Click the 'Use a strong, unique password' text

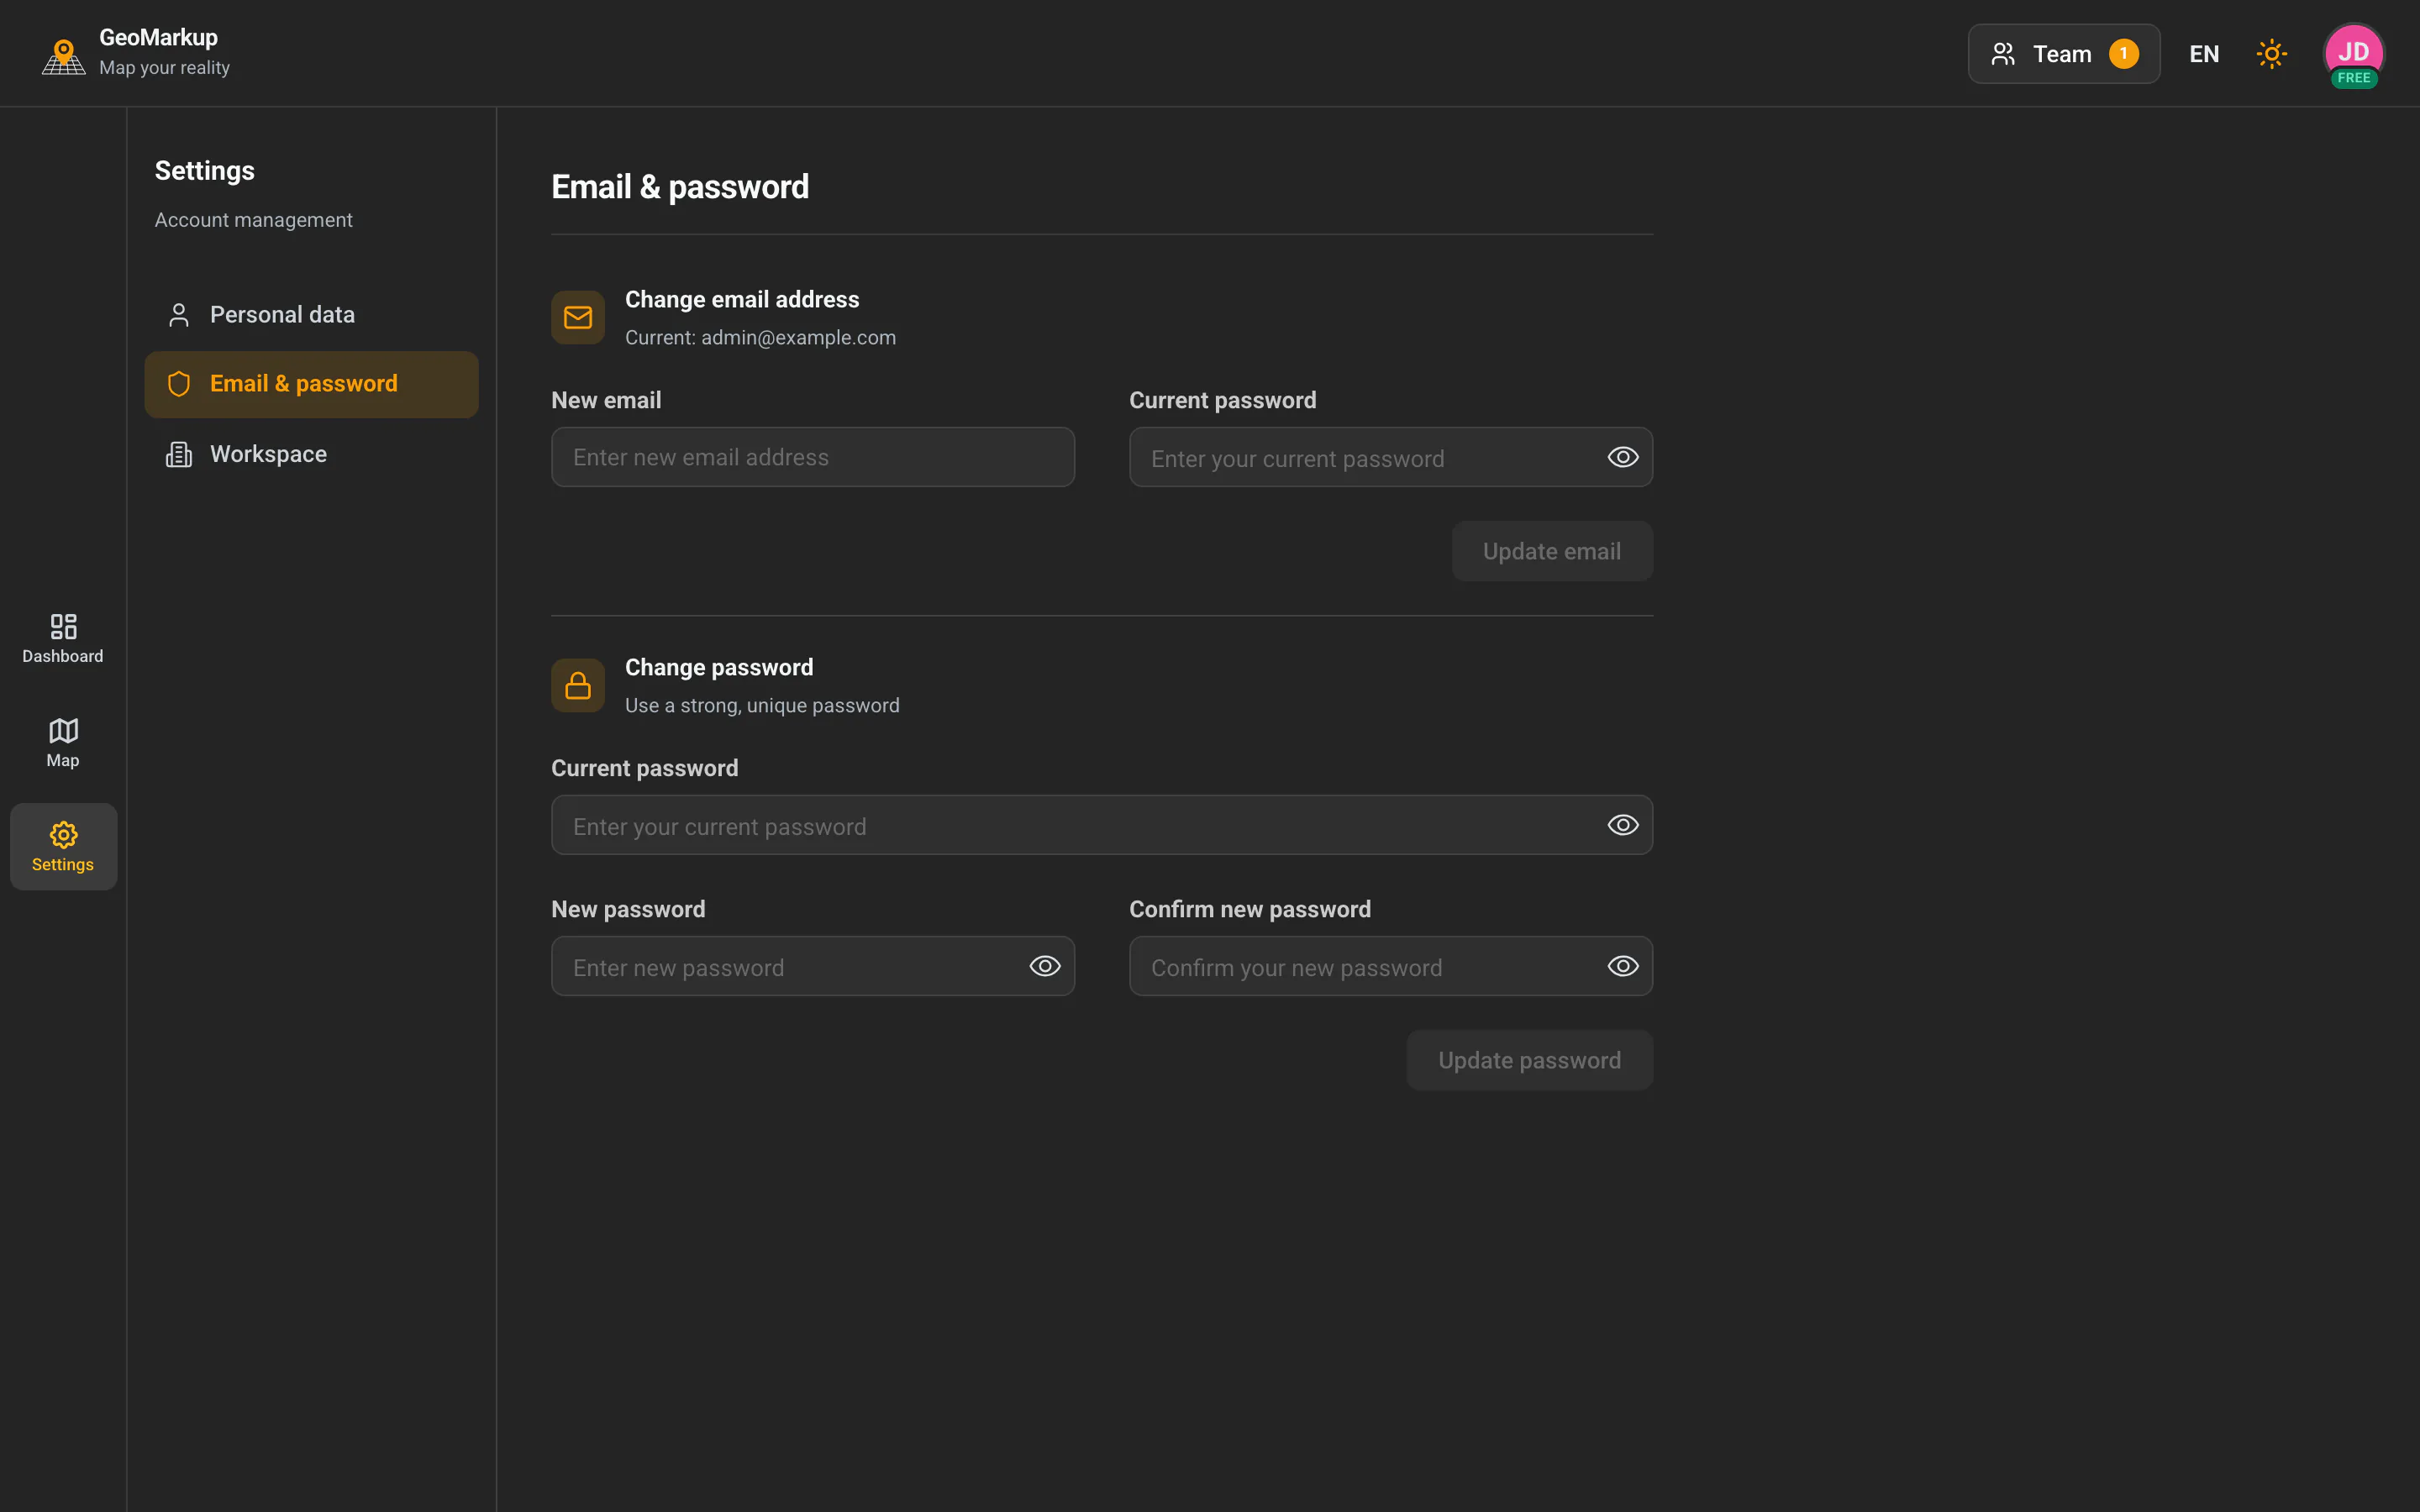[762, 706]
